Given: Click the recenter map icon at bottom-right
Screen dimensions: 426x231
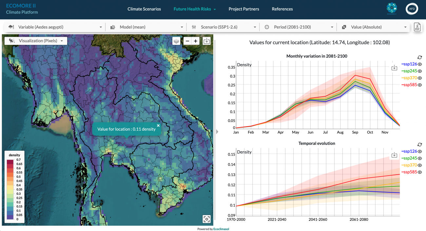Looking at the screenshot, I should pyautogui.click(x=206, y=219).
